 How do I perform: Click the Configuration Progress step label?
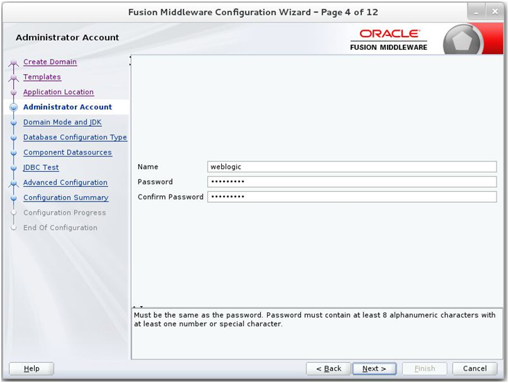(64, 213)
